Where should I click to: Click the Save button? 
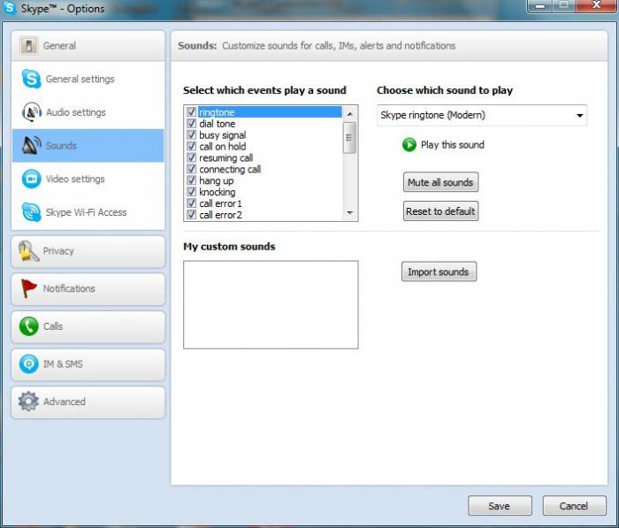[500, 506]
